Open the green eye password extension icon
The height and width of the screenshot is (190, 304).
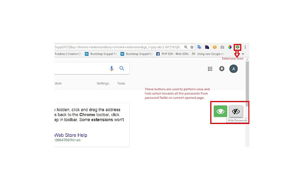point(237,47)
